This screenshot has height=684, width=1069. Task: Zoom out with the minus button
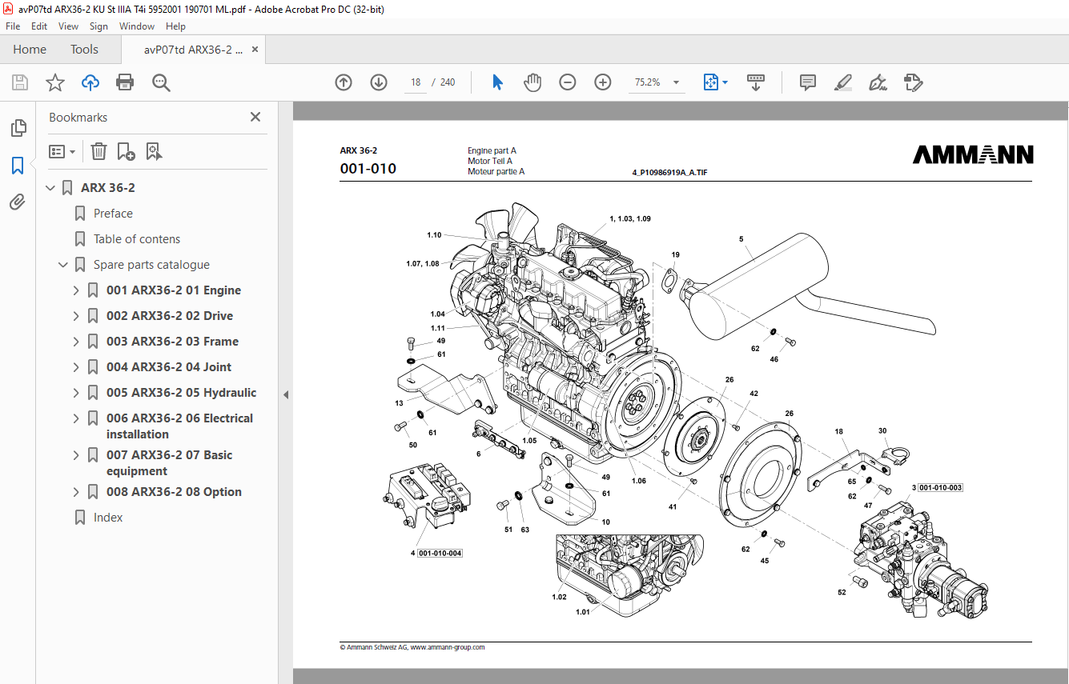[568, 82]
